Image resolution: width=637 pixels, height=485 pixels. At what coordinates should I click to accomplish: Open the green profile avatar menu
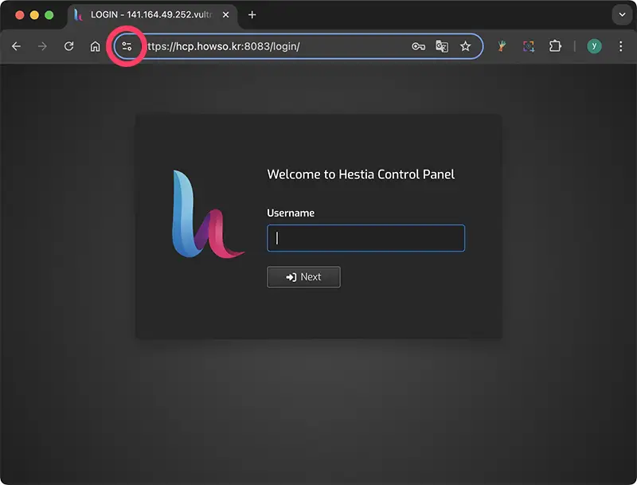tap(594, 46)
